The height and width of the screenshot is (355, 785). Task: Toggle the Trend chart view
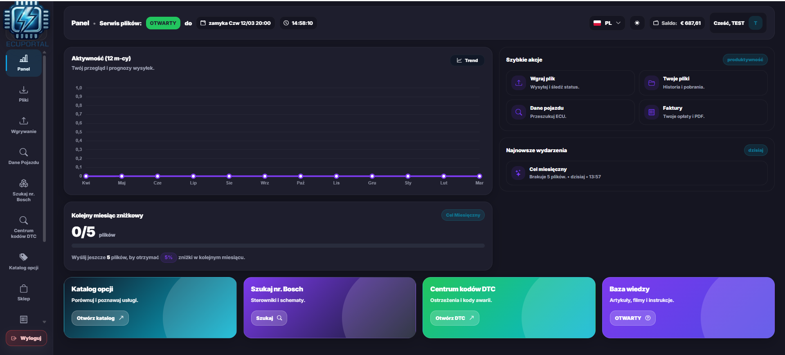[467, 60]
